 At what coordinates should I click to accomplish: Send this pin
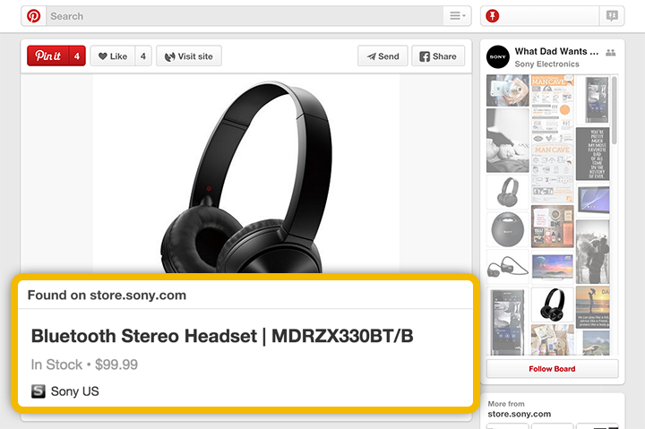tap(383, 56)
